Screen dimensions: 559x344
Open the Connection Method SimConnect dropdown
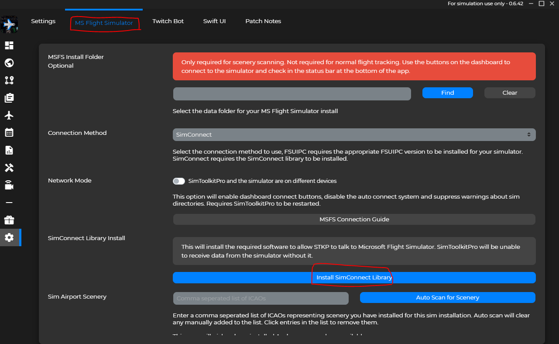tap(354, 134)
